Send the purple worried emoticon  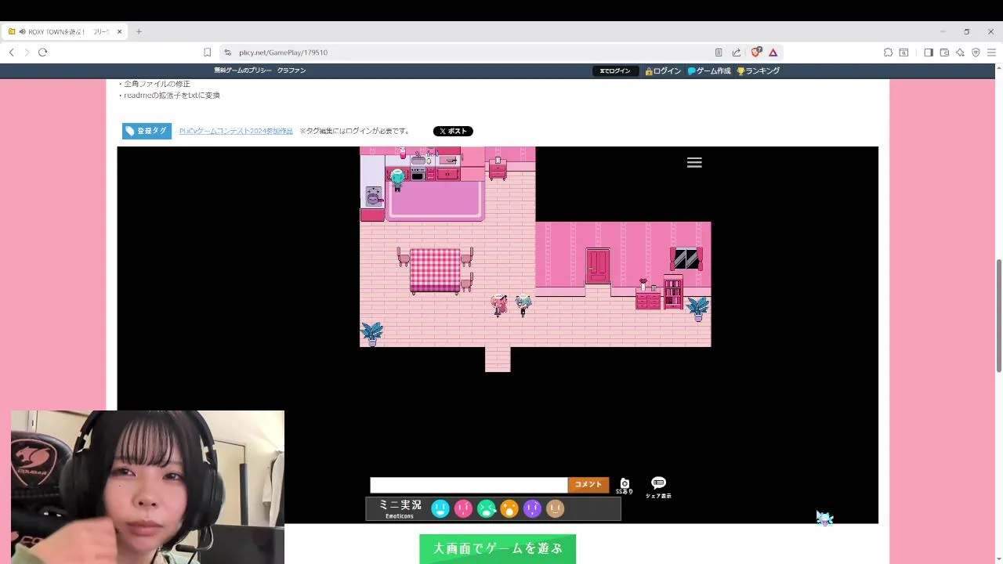pyautogui.click(x=532, y=509)
